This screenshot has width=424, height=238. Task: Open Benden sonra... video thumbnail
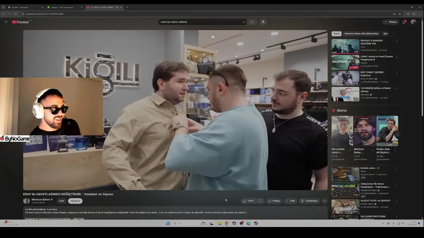click(x=345, y=174)
